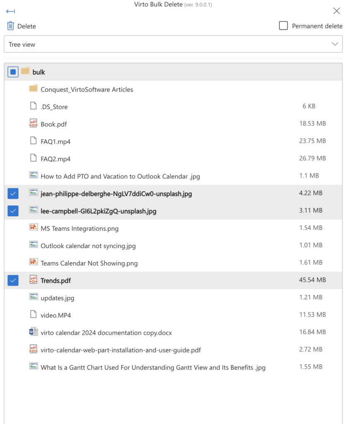Click the PDF icon beside Book.pdf
This screenshot has width=347, height=424.
[33, 123]
